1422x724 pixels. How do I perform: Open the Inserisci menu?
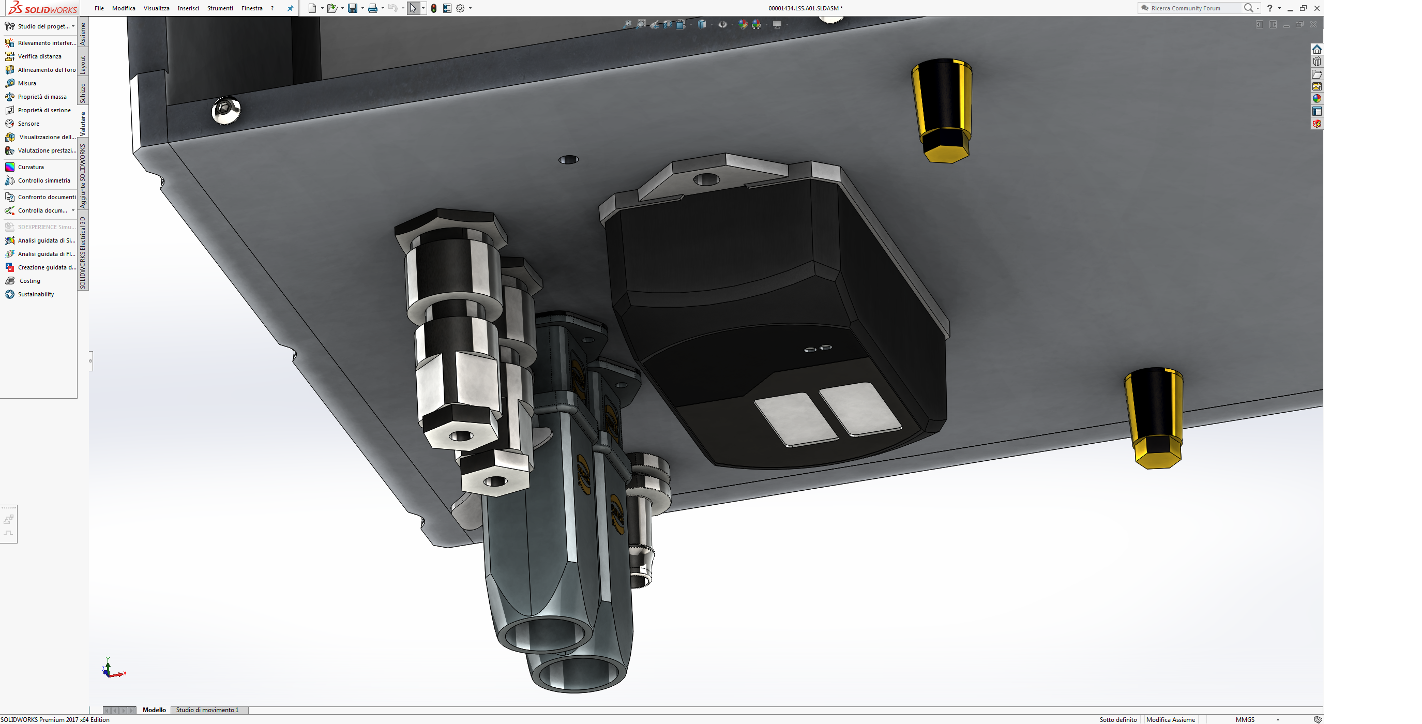[188, 8]
